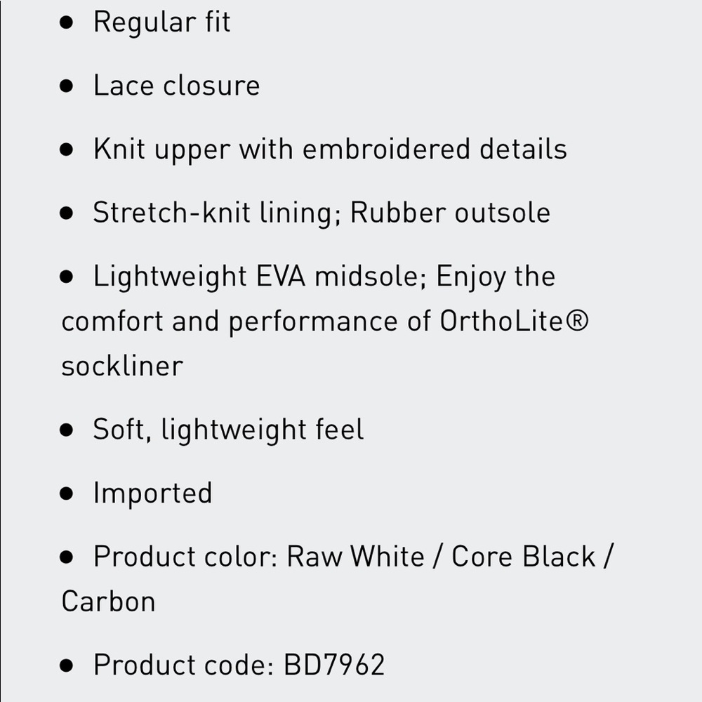702x702 pixels.
Task: Click the product code "BD7962"
Action: (x=334, y=665)
